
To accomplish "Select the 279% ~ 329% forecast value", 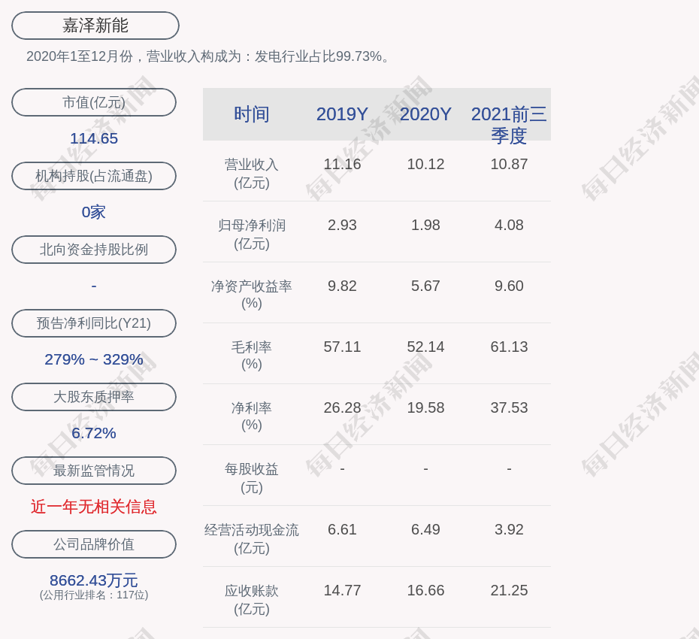I will coord(94,359).
